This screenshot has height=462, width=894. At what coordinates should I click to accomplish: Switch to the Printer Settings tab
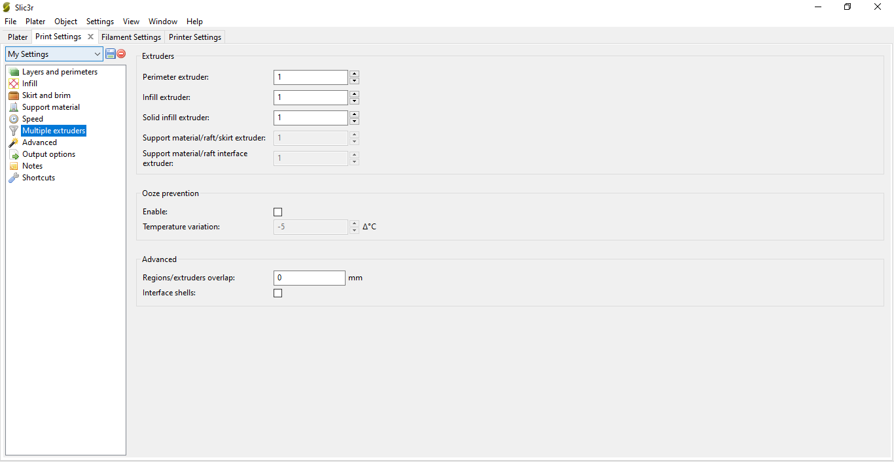(195, 37)
